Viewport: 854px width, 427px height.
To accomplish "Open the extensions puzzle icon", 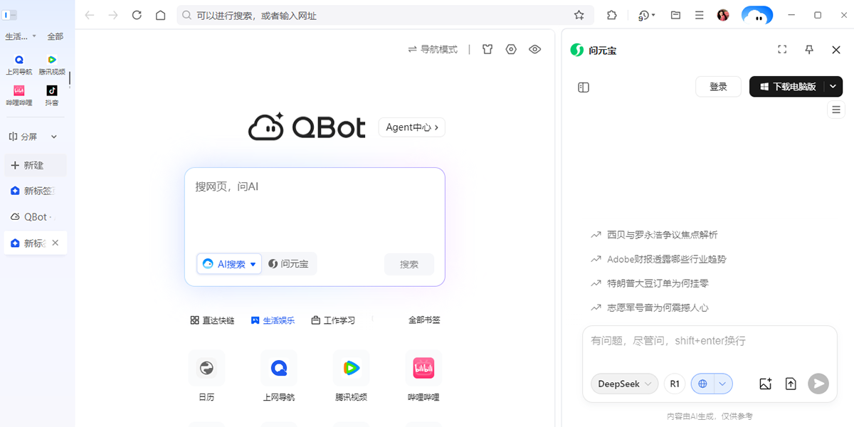I will tap(612, 15).
